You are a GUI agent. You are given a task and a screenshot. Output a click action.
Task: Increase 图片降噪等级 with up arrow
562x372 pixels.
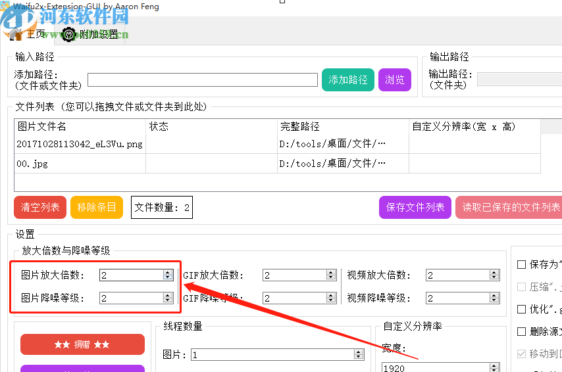168,295
